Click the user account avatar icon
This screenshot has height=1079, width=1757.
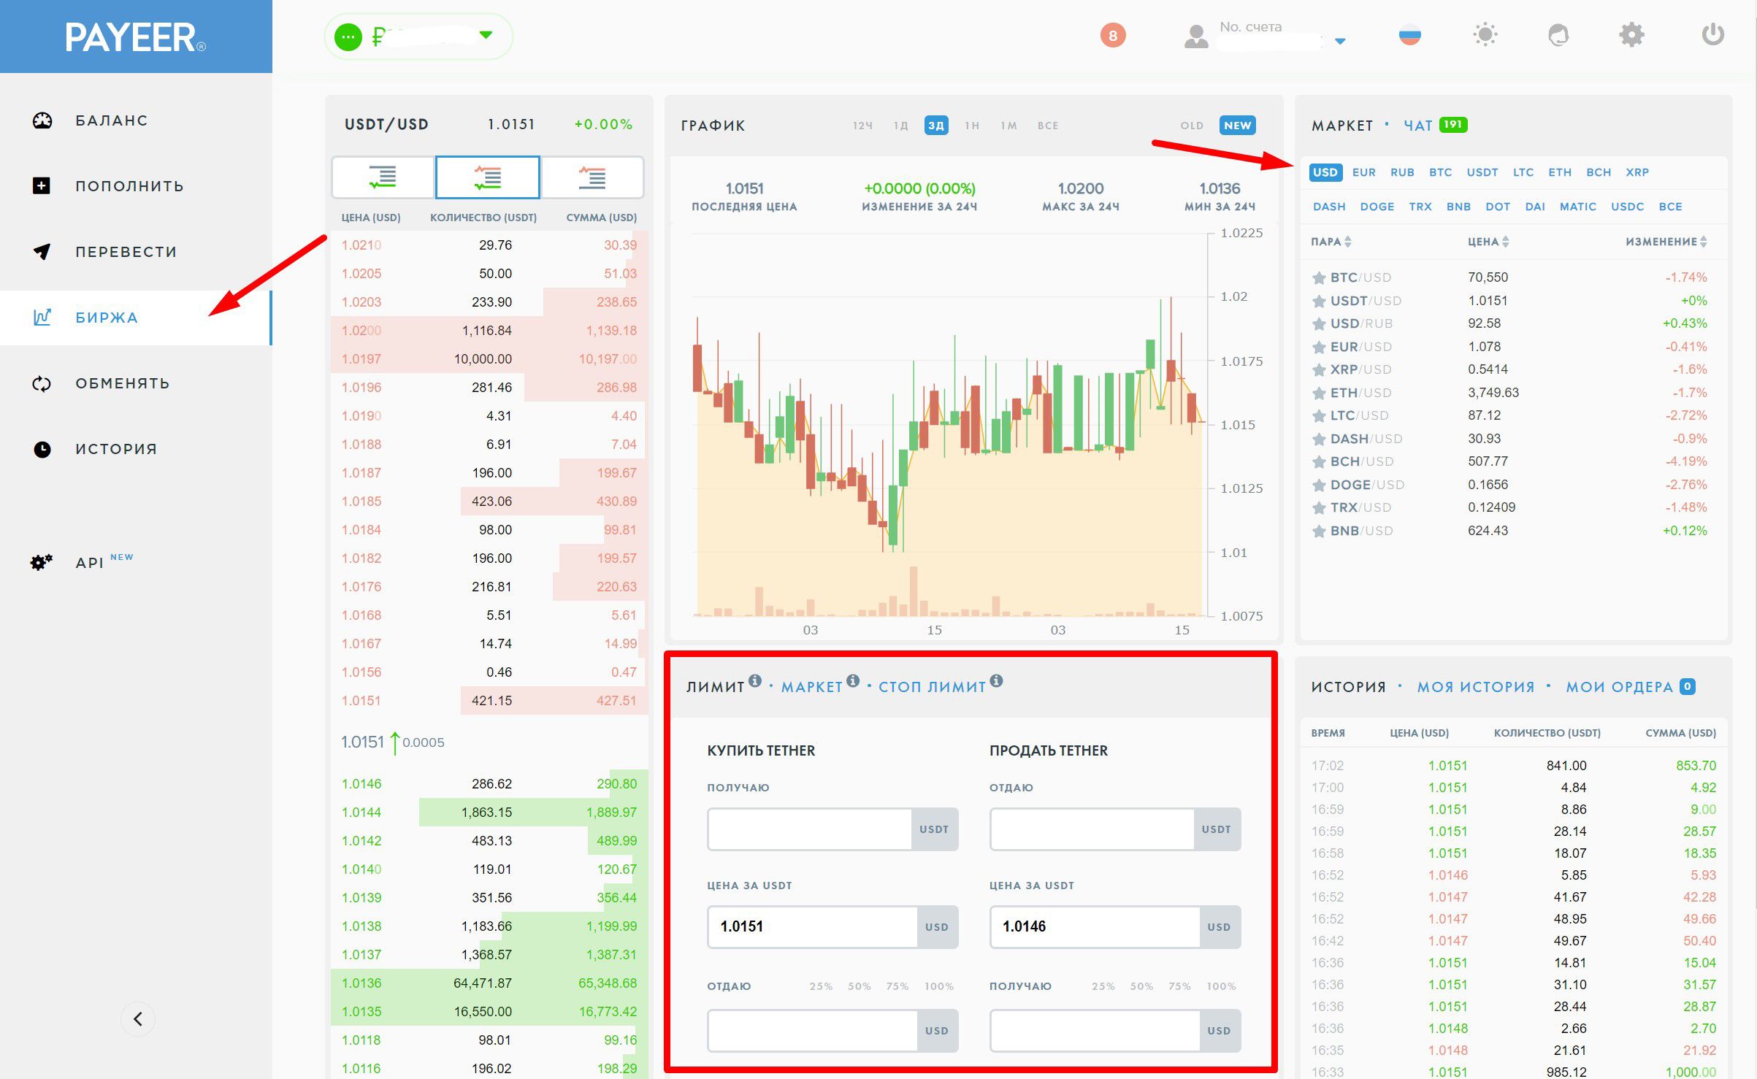pyautogui.click(x=1195, y=36)
